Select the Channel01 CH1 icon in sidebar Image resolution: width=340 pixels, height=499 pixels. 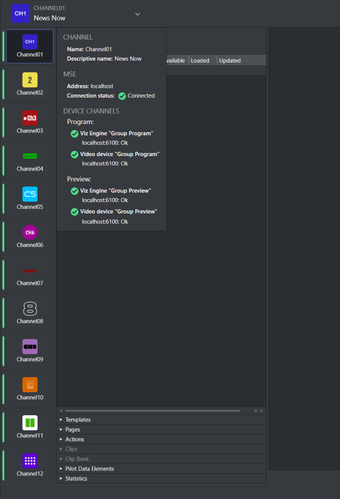pyautogui.click(x=30, y=42)
